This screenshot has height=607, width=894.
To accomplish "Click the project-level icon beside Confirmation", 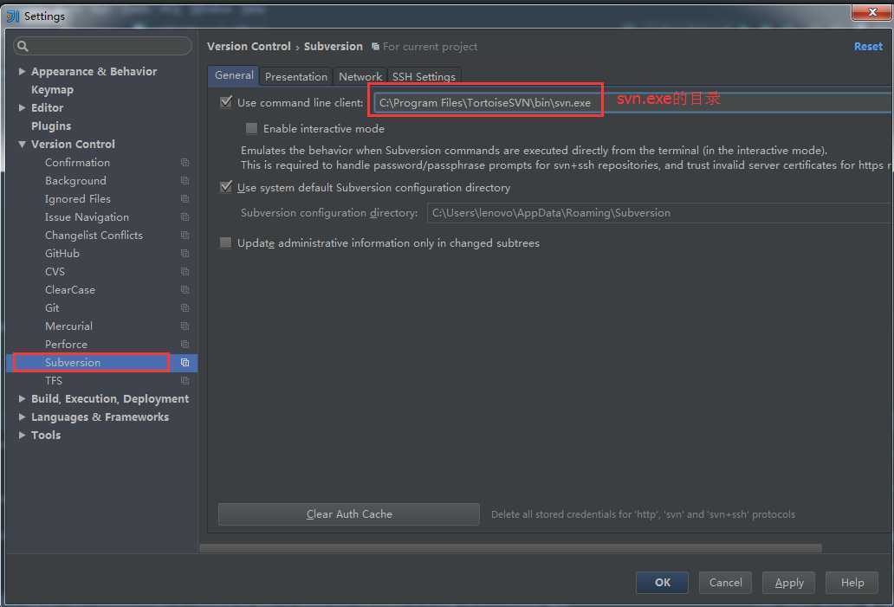I will click(x=185, y=163).
